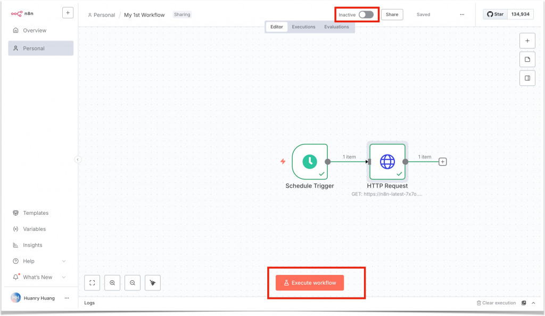Image resolution: width=545 pixels, height=316 pixels.
Task: Expand logs with the up chevron
Action: 533,303
